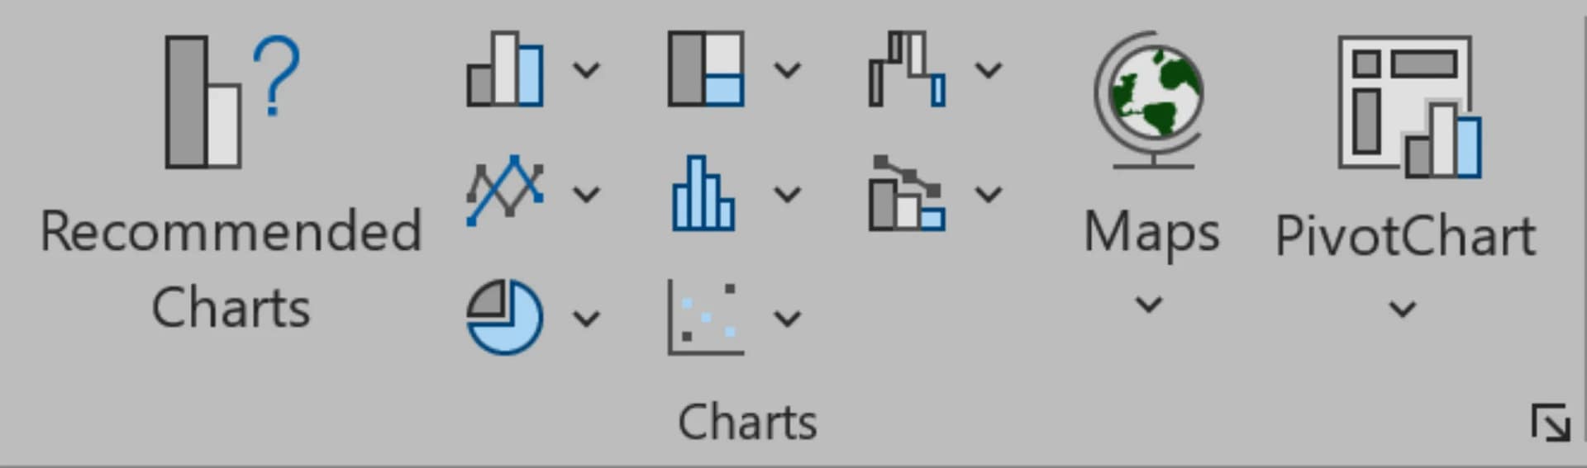Expand the Line chart dropdown arrow
The width and height of the screenshot is (1587, 468).
tap(586, 194)
